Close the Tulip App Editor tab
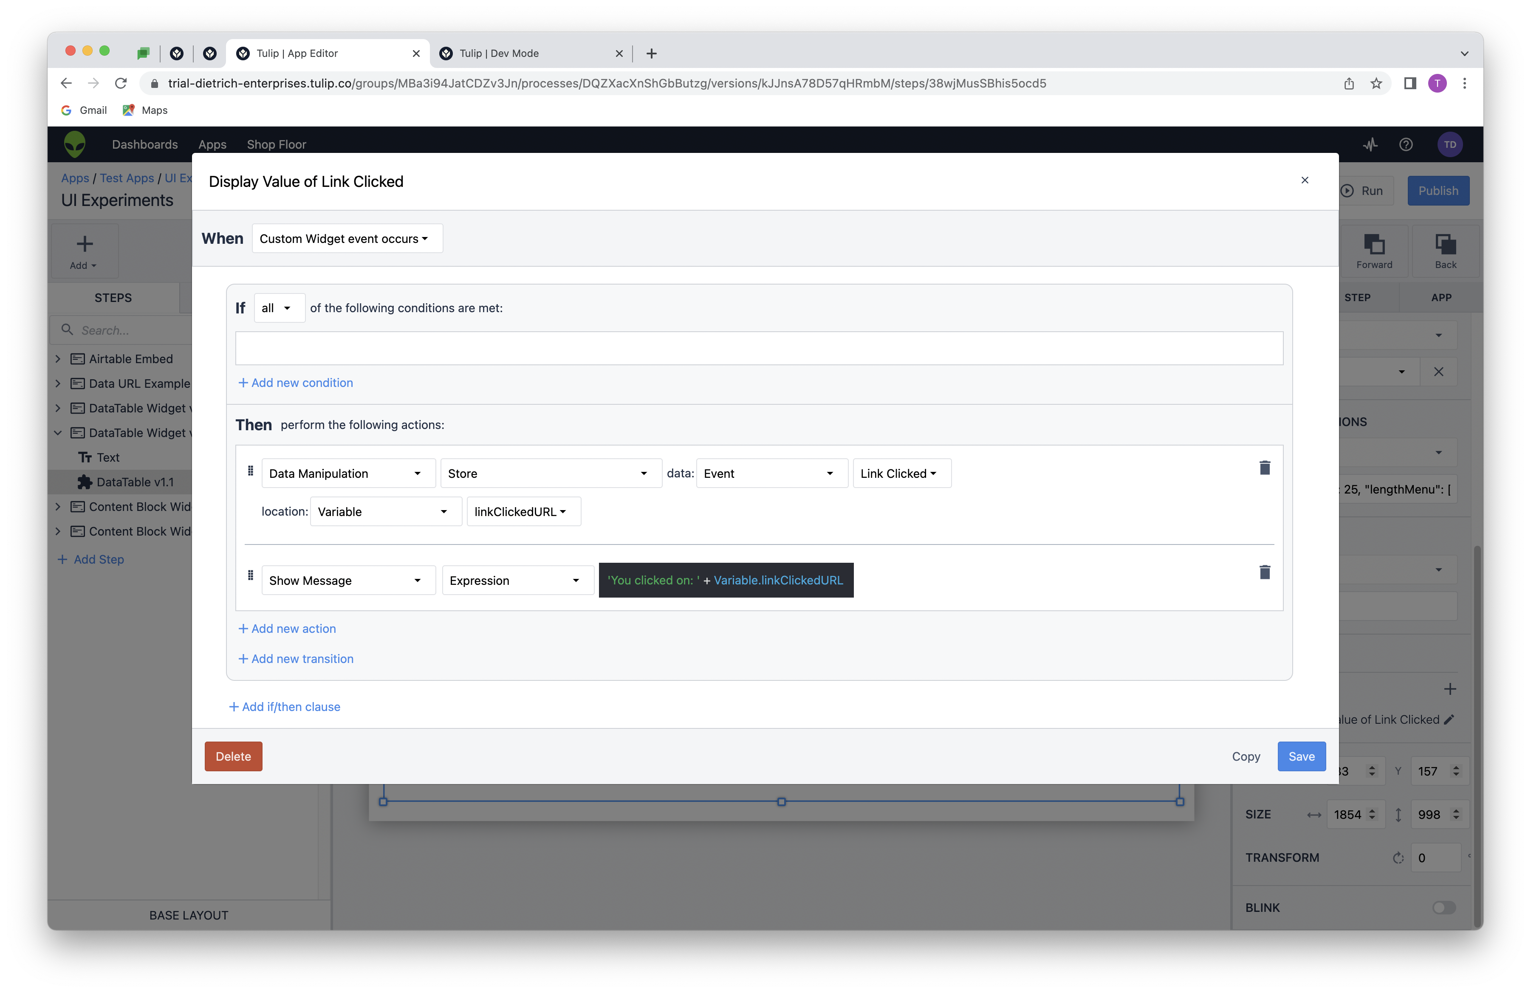 click(x=416, y=54)
